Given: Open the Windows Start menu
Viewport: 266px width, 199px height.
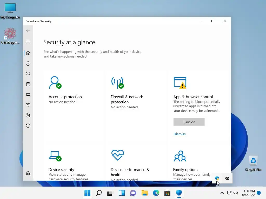Looking at the screenshot, I should point(87,193).
